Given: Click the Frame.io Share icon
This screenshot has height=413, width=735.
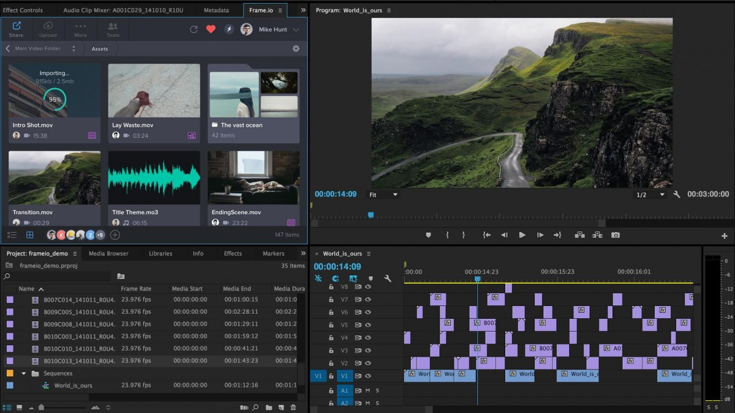Looking at the screenshot, I should click(15, 26).
